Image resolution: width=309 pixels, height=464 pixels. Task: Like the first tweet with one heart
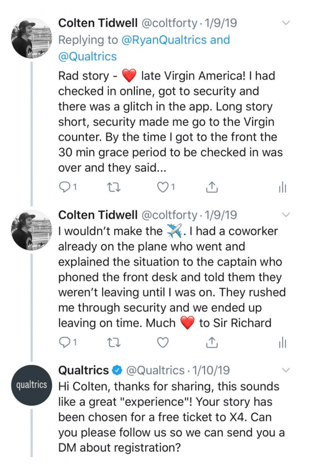(x=166, y=187)
